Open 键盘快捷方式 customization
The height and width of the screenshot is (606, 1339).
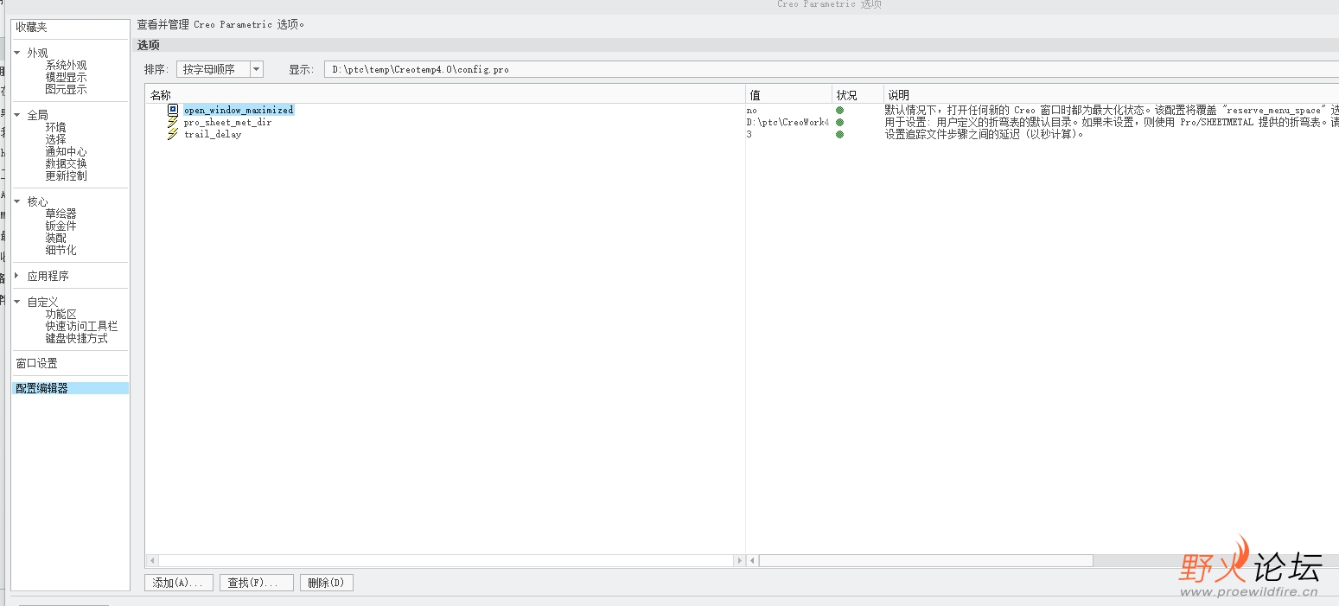76,338
